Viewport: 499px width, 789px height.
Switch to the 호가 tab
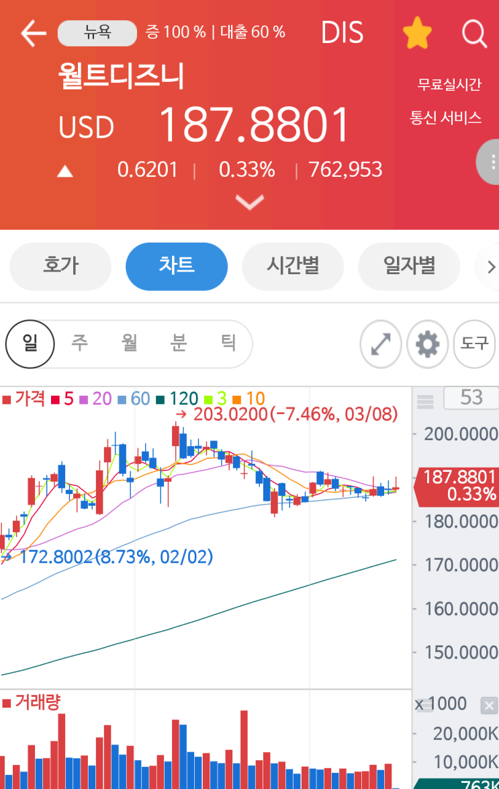(x=61, y=266)
